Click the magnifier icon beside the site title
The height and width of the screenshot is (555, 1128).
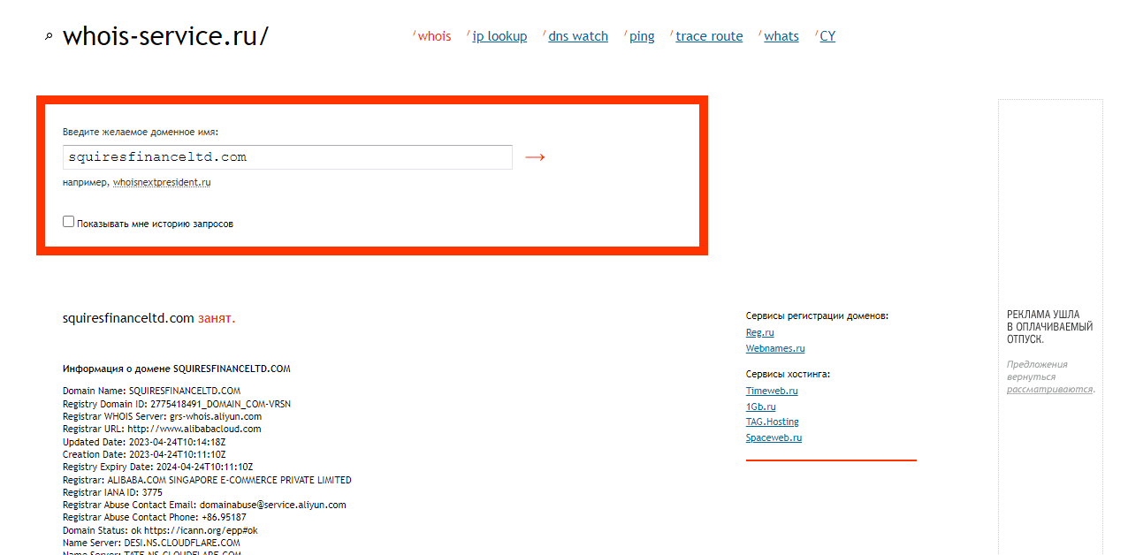[x=49, y=37]
